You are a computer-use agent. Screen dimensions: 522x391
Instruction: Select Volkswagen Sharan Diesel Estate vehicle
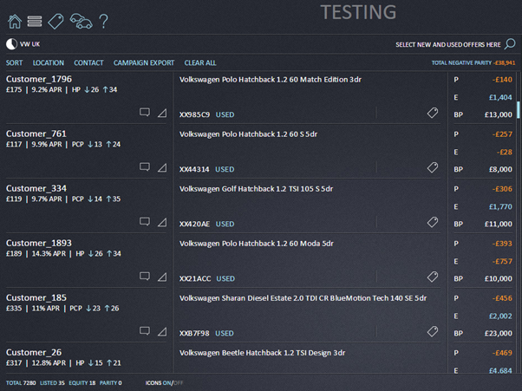pos(303,298)
